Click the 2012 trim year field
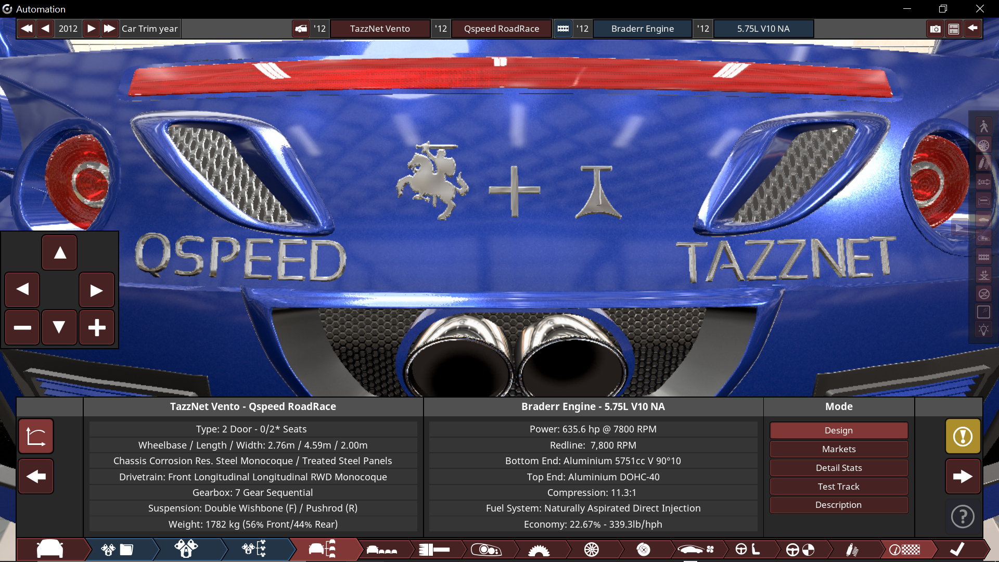Viewport: 999px width, 562px height. tap(68, 29)
